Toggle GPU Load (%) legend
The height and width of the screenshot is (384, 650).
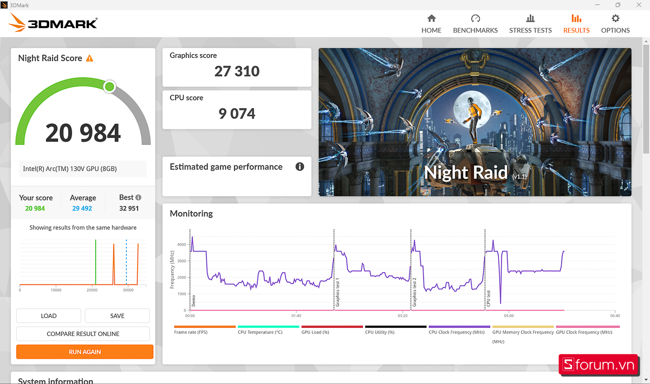pos(332,330)
